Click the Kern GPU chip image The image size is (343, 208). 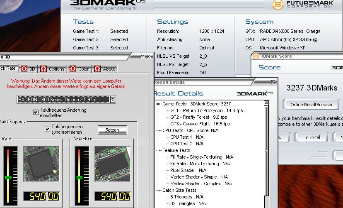pyautogui.click(x=41, y=164)
